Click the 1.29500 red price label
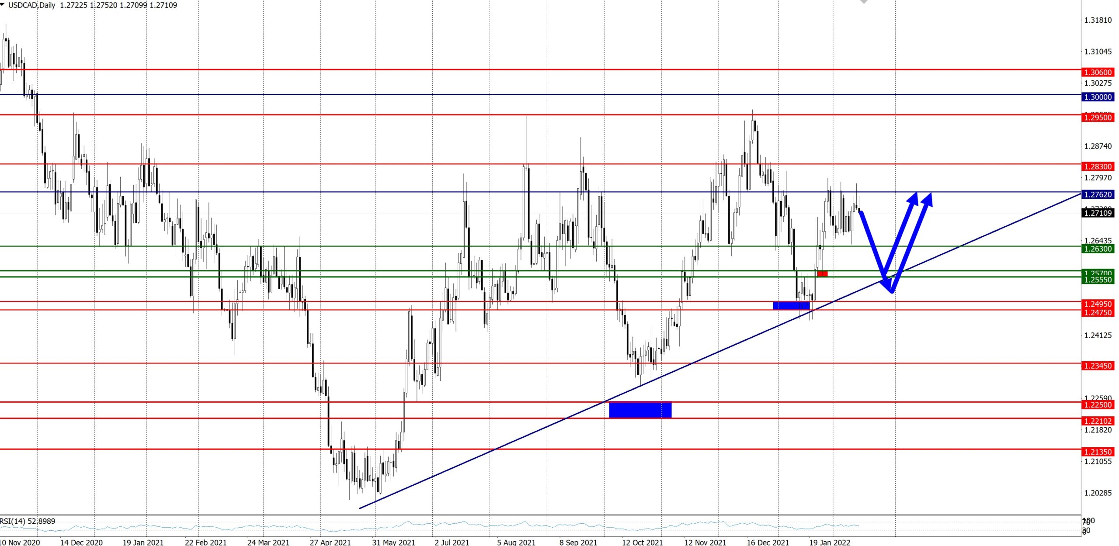Image resolution: width=1119 pixels, height=546 pixels. click(x=1098, y=117)
